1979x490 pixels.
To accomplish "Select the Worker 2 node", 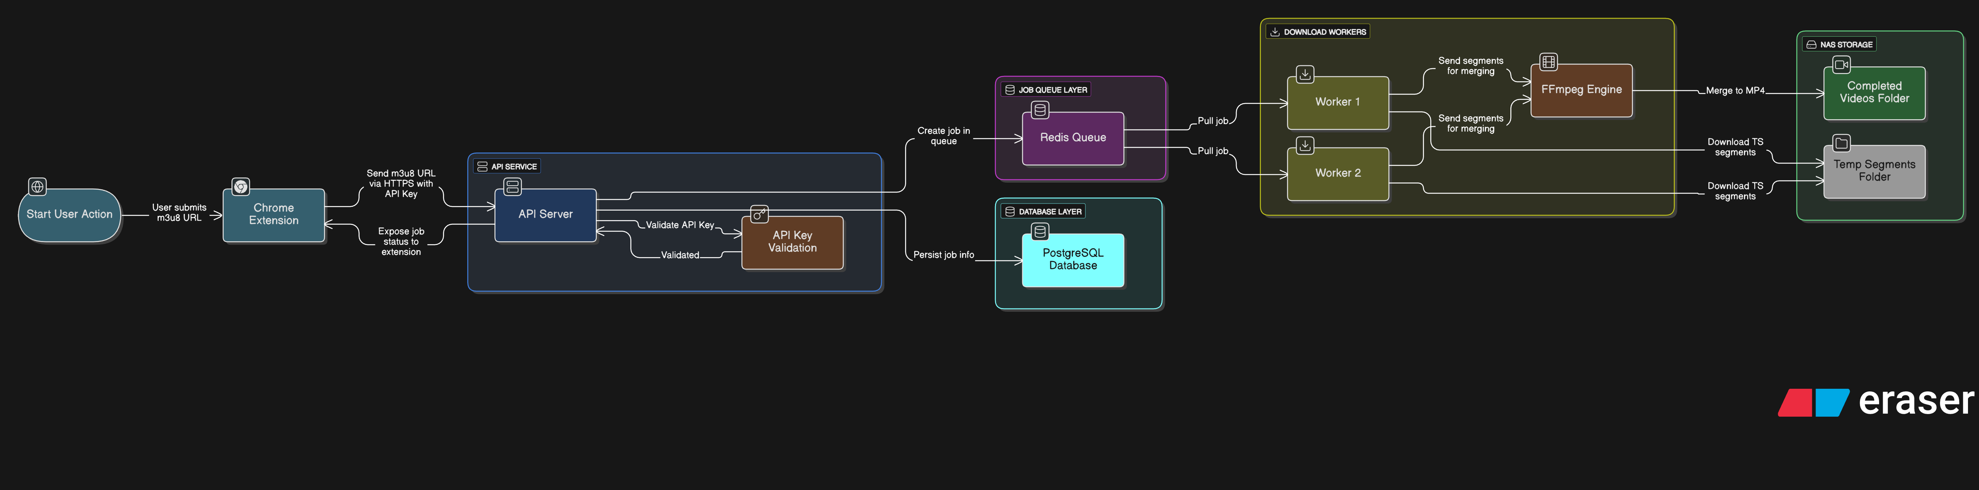I will click(x=1338, y=173).
